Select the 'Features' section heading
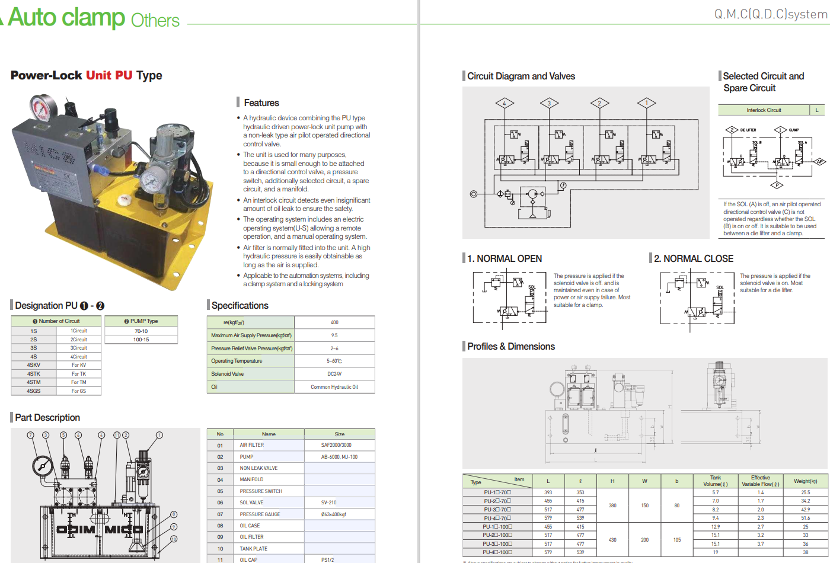The width and height of the screenshot is (830, 563). [x=261, y=103]
